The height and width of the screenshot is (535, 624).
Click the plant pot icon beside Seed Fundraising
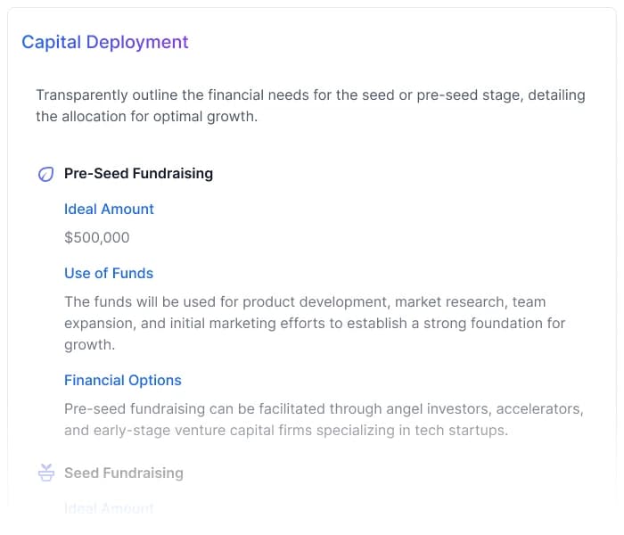[x=45, y=473]
